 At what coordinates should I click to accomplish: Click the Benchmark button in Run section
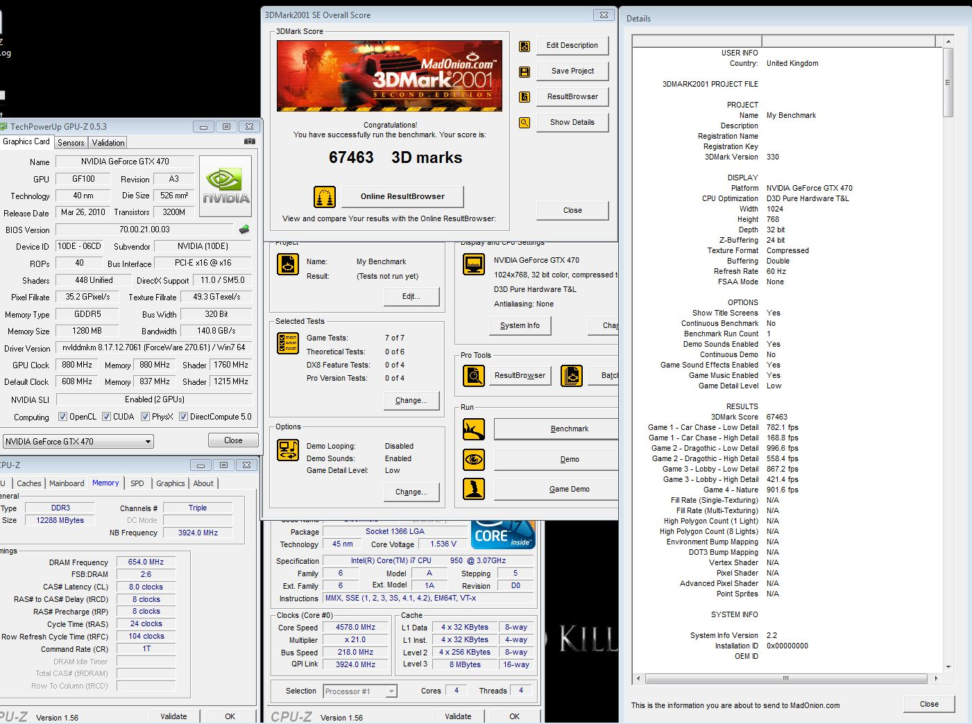(556, 429)
